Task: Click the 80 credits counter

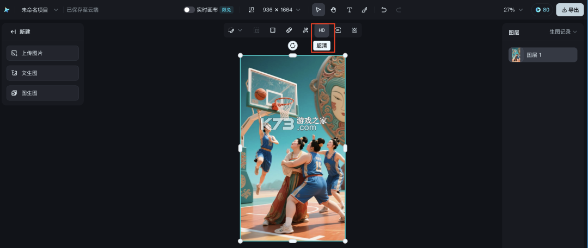Action: [542, 10]
